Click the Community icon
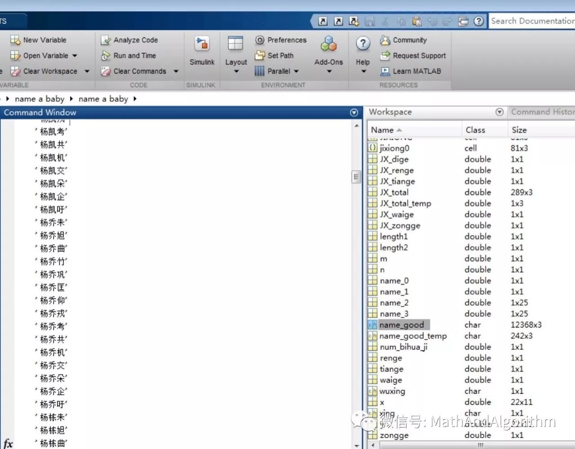The image size is (575, 449). (385, 40)
